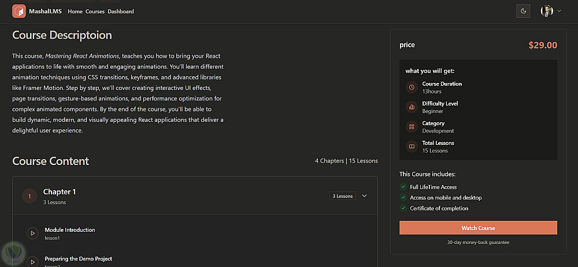
Task: Click the mobile and desktop access checkmark
Action: click(x=403, y=198)
